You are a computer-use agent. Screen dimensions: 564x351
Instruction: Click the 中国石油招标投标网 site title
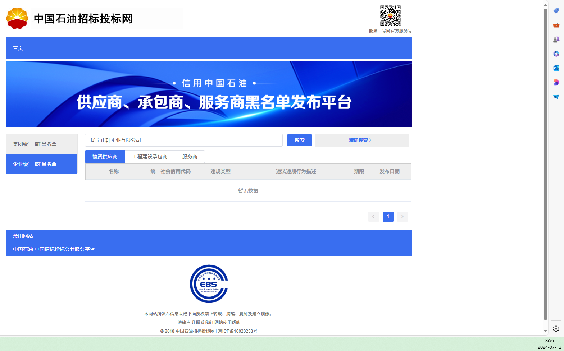(x=83, y=18)
